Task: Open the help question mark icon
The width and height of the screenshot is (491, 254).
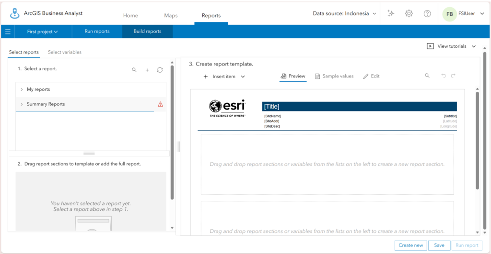Action: (427, 13)
